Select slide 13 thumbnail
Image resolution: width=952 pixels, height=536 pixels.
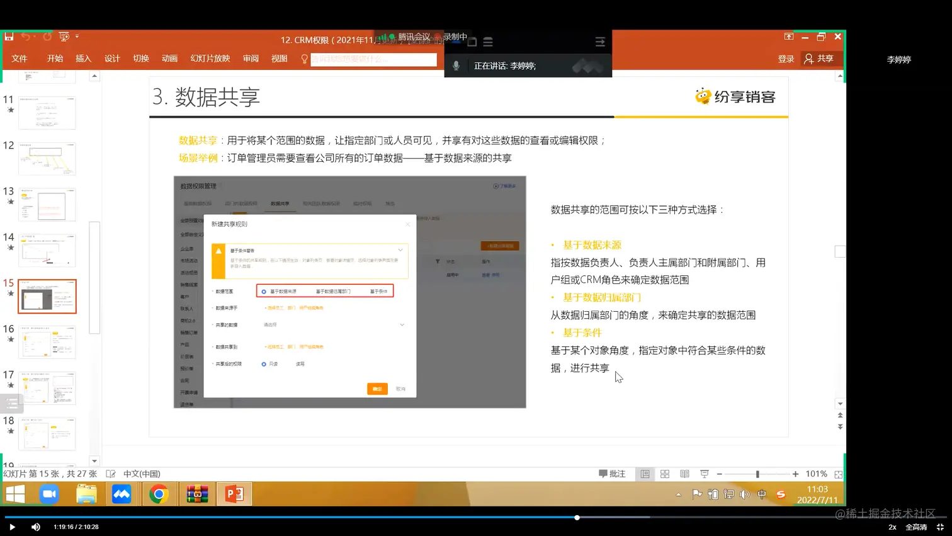pos(47,205)
